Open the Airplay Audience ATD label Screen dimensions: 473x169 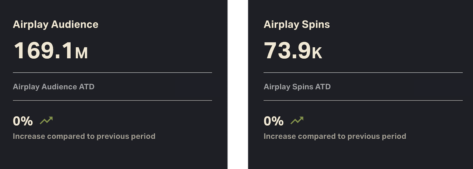pos(54,87)
